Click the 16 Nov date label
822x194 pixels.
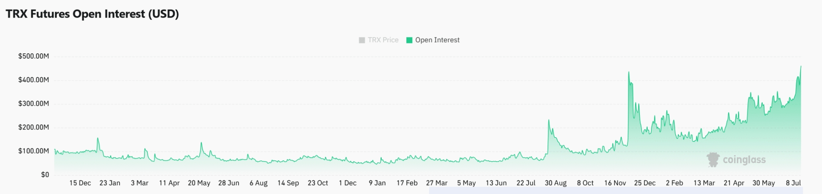point(615,183)
